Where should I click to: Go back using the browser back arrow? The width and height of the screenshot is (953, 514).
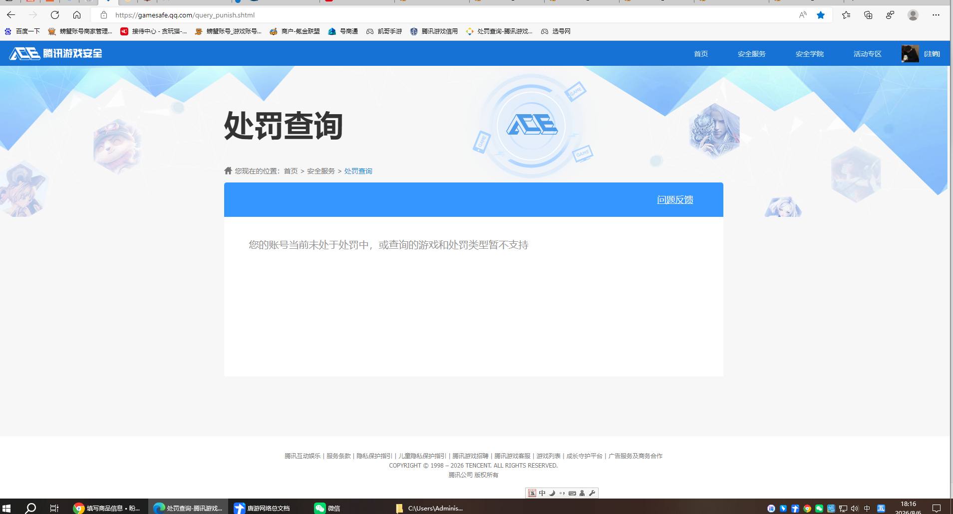pyautogui.click(x=11, y=15)
